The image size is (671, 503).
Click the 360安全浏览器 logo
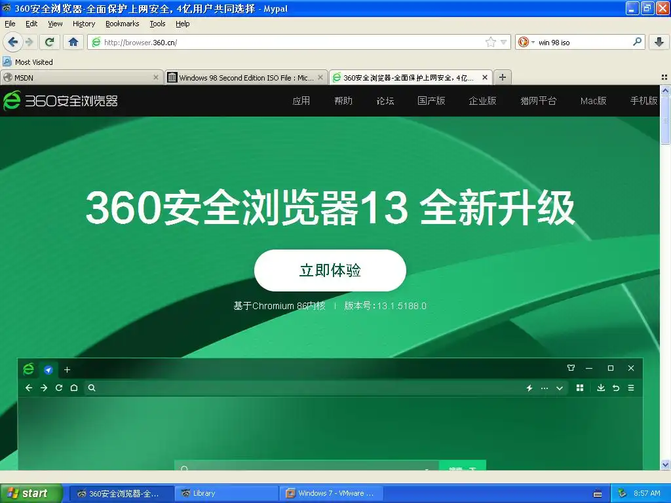point(60,100)
